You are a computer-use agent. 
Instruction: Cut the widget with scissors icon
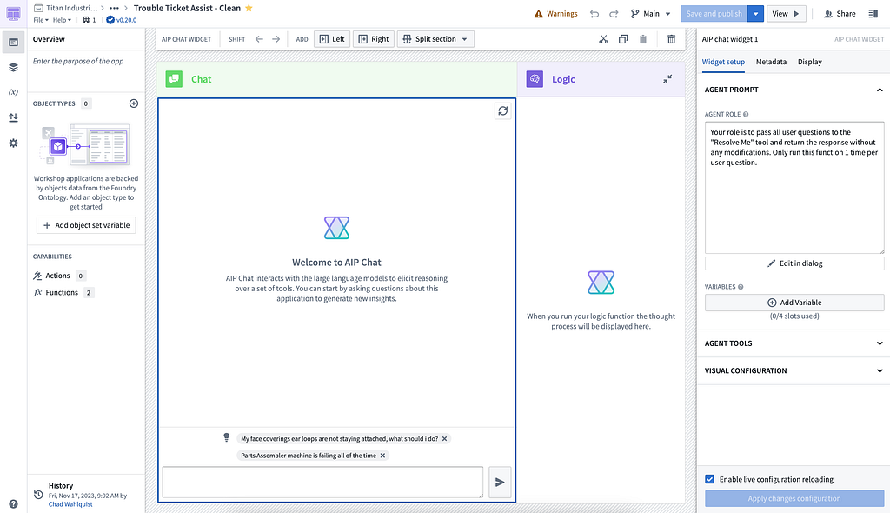point(603,39)
